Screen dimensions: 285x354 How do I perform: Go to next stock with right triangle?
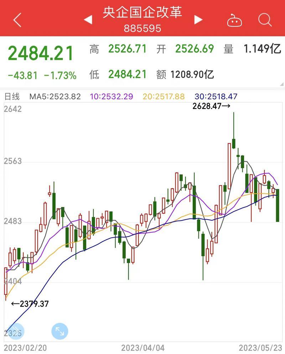[198, 20]
